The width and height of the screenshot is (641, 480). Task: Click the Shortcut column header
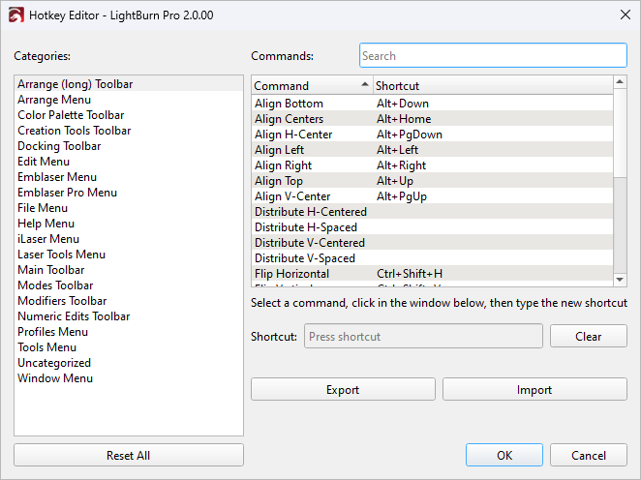(492, 85)
